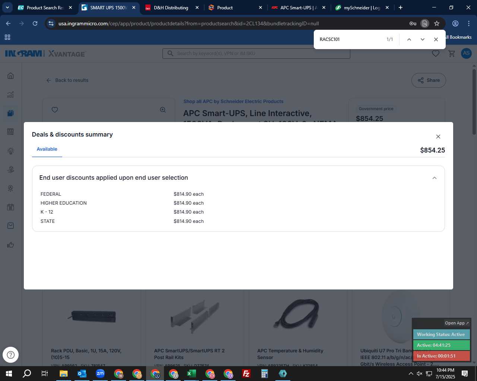Open the AS account avatar menu
Image resolution: width=477 pixels, height=381 pixels.
pos(466,53)
